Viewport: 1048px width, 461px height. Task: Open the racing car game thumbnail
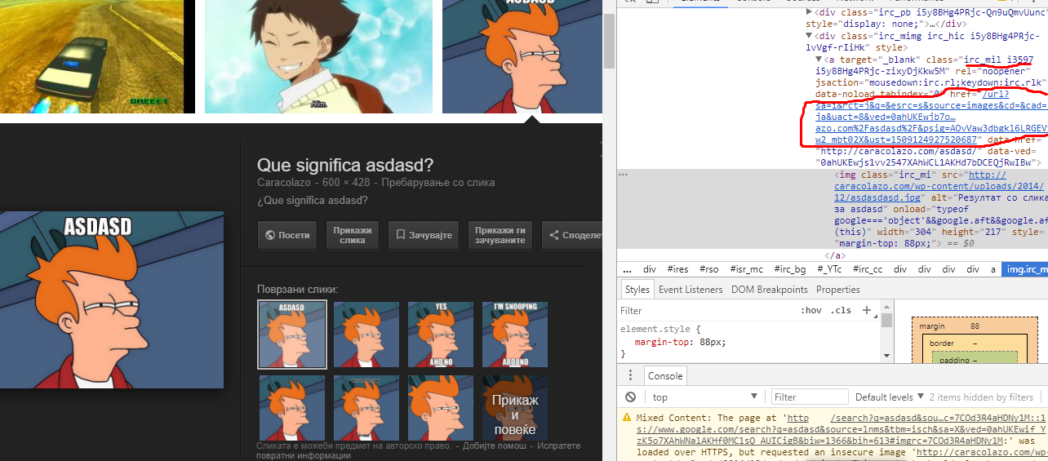[97, 56]
